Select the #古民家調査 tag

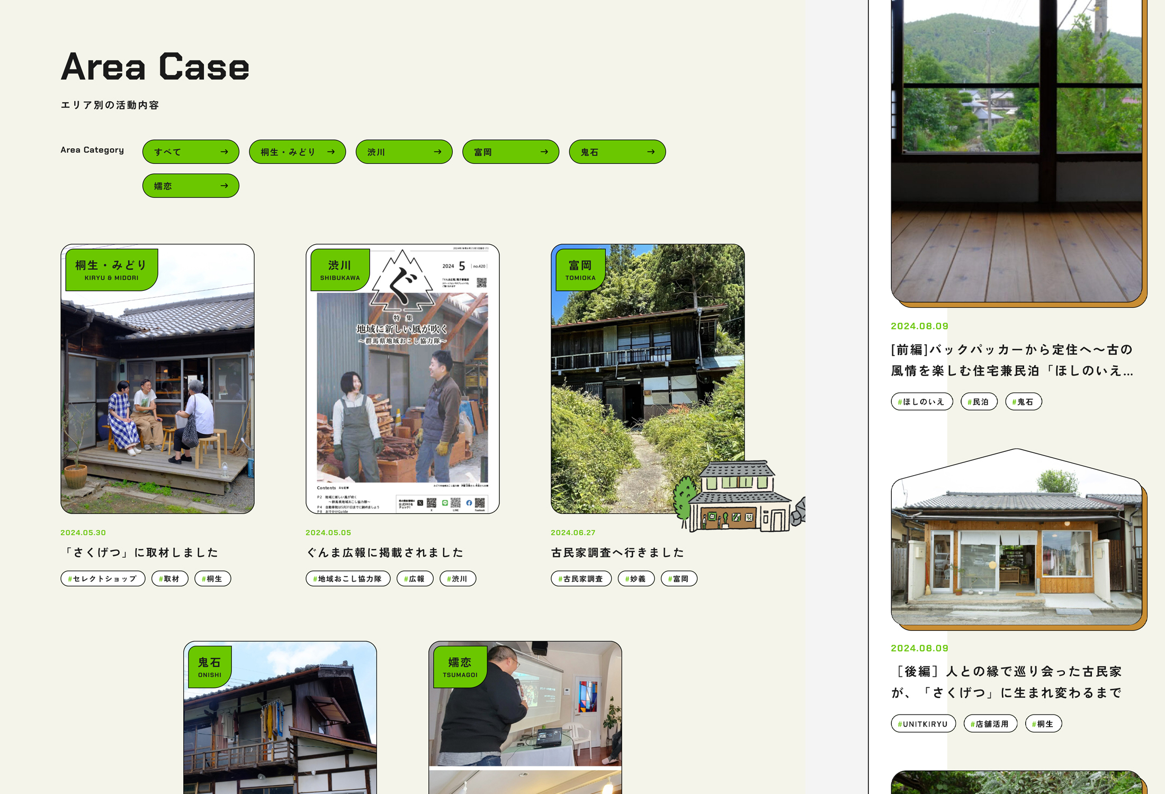[581, 578]
